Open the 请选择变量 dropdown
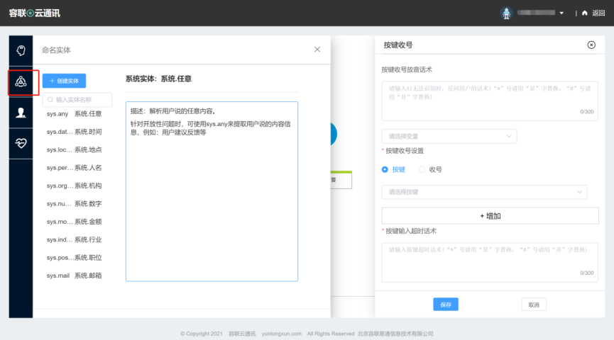 coord(449,137)
